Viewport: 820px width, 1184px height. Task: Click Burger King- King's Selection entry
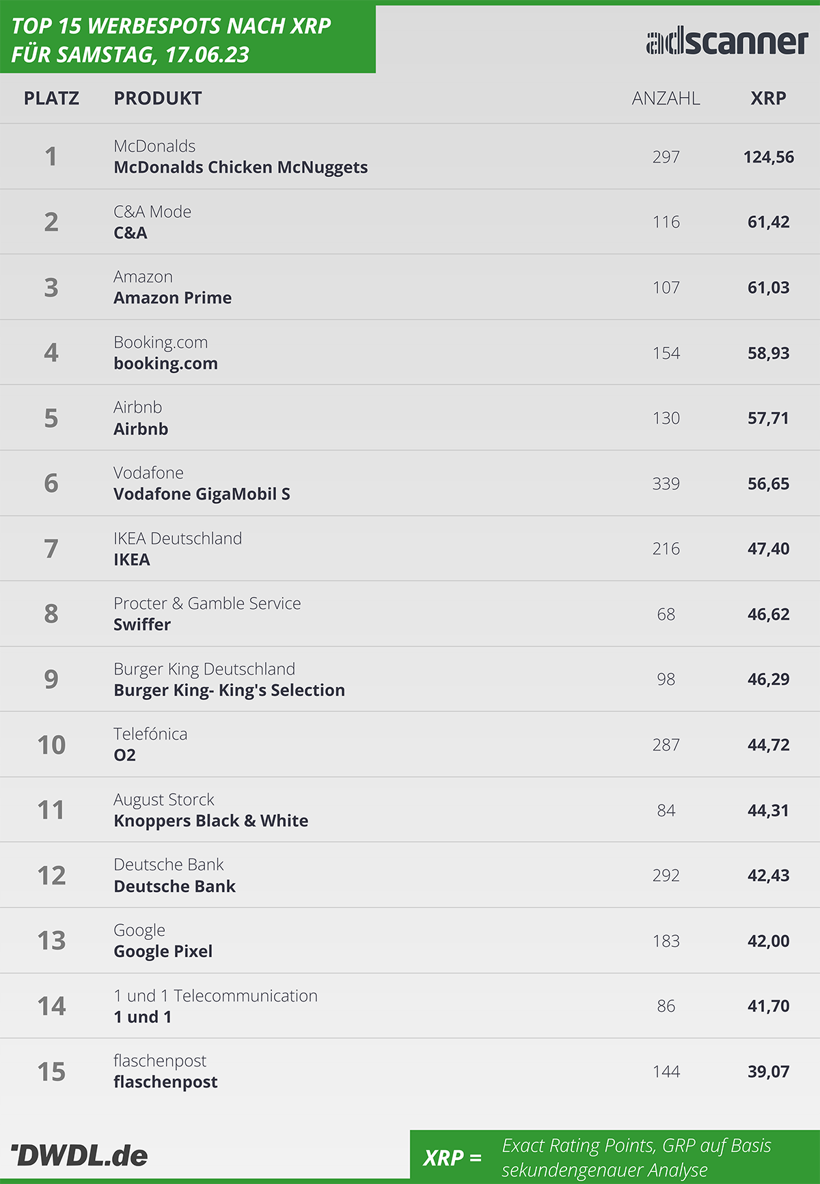coord(229,690)
